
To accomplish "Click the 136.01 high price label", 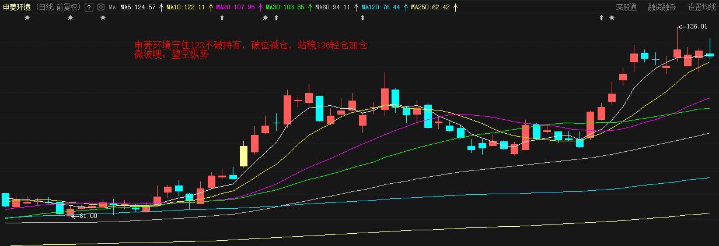I will [x=697, y=26].
